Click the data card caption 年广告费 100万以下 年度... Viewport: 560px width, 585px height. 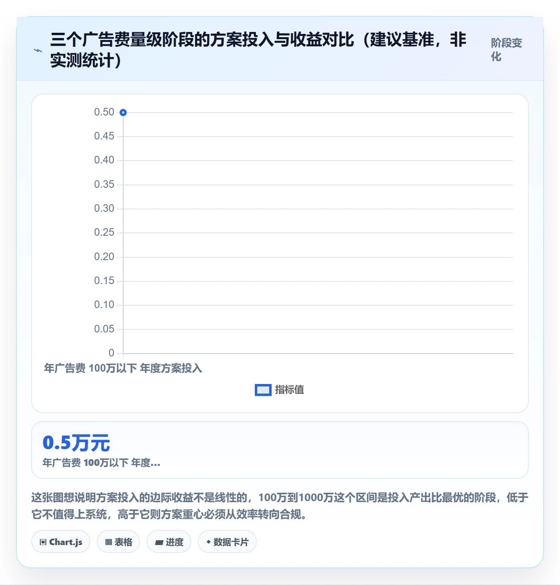point(101,463)
